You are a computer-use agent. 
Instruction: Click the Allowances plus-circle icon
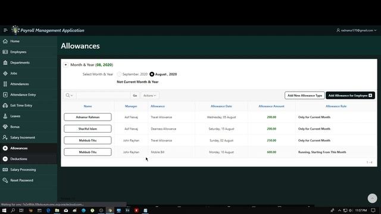pyautogui.click(x=5, y=148)
